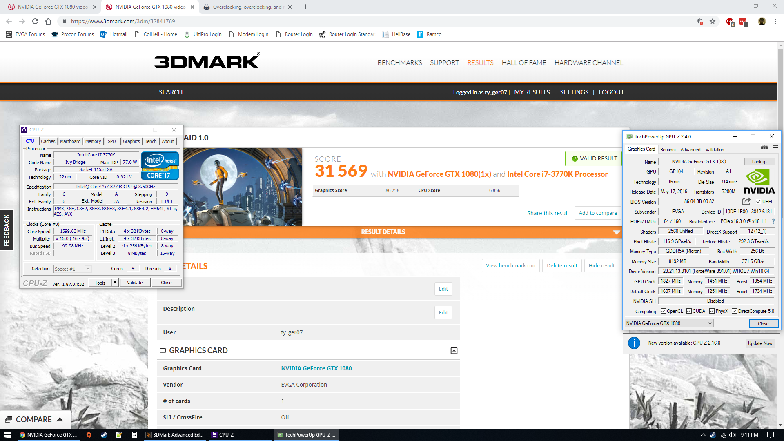The width and height of the screenshot is (784, 441).
Task: Click the Chrome profile avatar
Action: 762,21
